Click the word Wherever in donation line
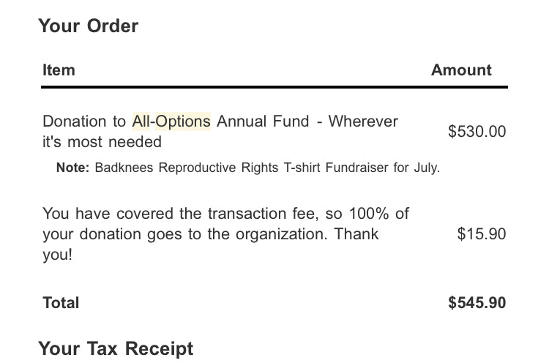The height and width of the screenshot is (363, 549). pos(363,121)
